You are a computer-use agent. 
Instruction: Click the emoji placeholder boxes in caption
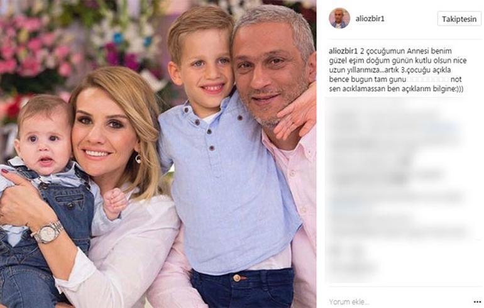(427, 79)
